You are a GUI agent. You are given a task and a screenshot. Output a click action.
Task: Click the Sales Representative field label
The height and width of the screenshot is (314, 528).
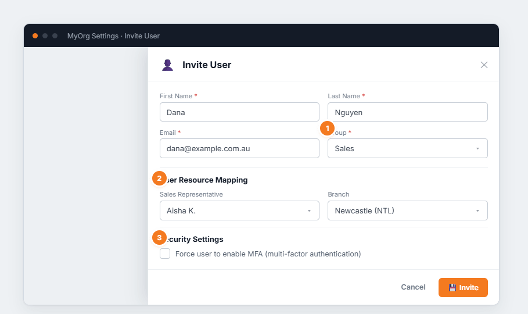[x=191, y=194]
